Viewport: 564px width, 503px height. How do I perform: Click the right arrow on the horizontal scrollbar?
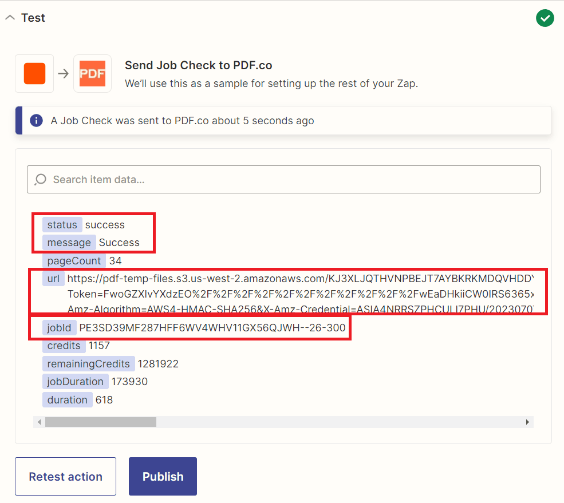point(527,422)
